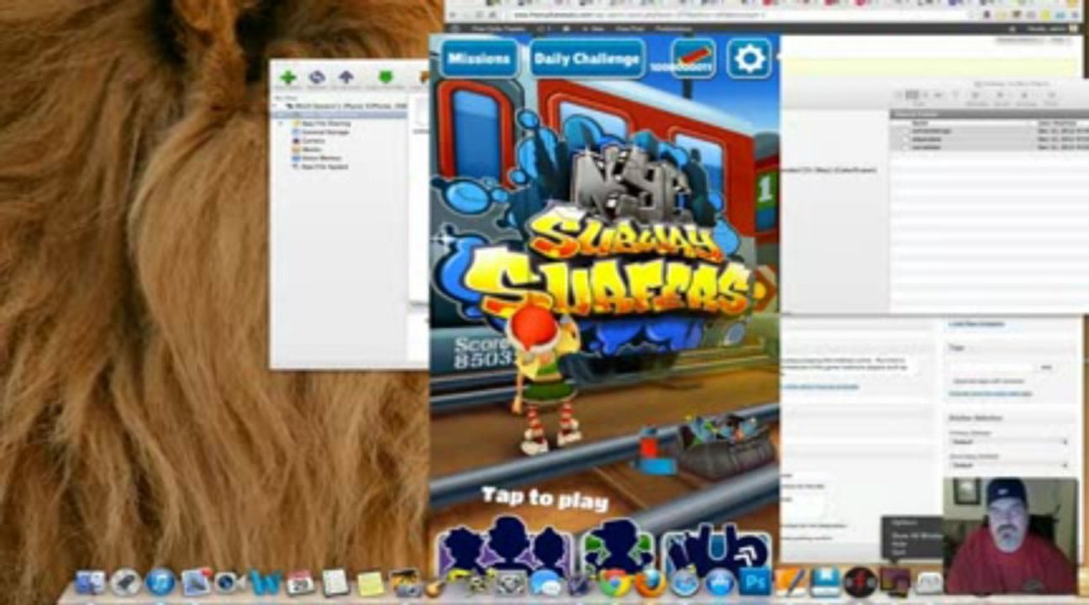Open Google Chrome from the Dock
The height and width of the screenshot is (605, 1089).
615,582
